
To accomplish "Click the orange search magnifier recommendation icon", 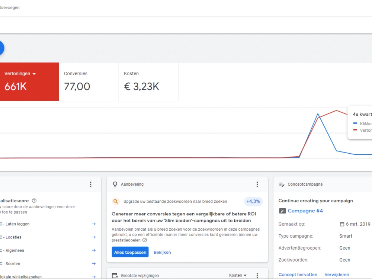I will (x=116, y=201).
